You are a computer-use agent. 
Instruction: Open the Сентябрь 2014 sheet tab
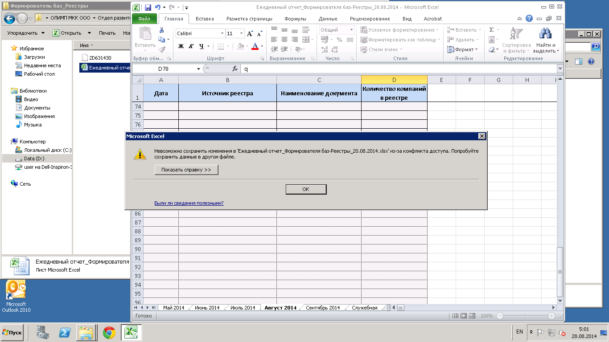coord(323,308)
